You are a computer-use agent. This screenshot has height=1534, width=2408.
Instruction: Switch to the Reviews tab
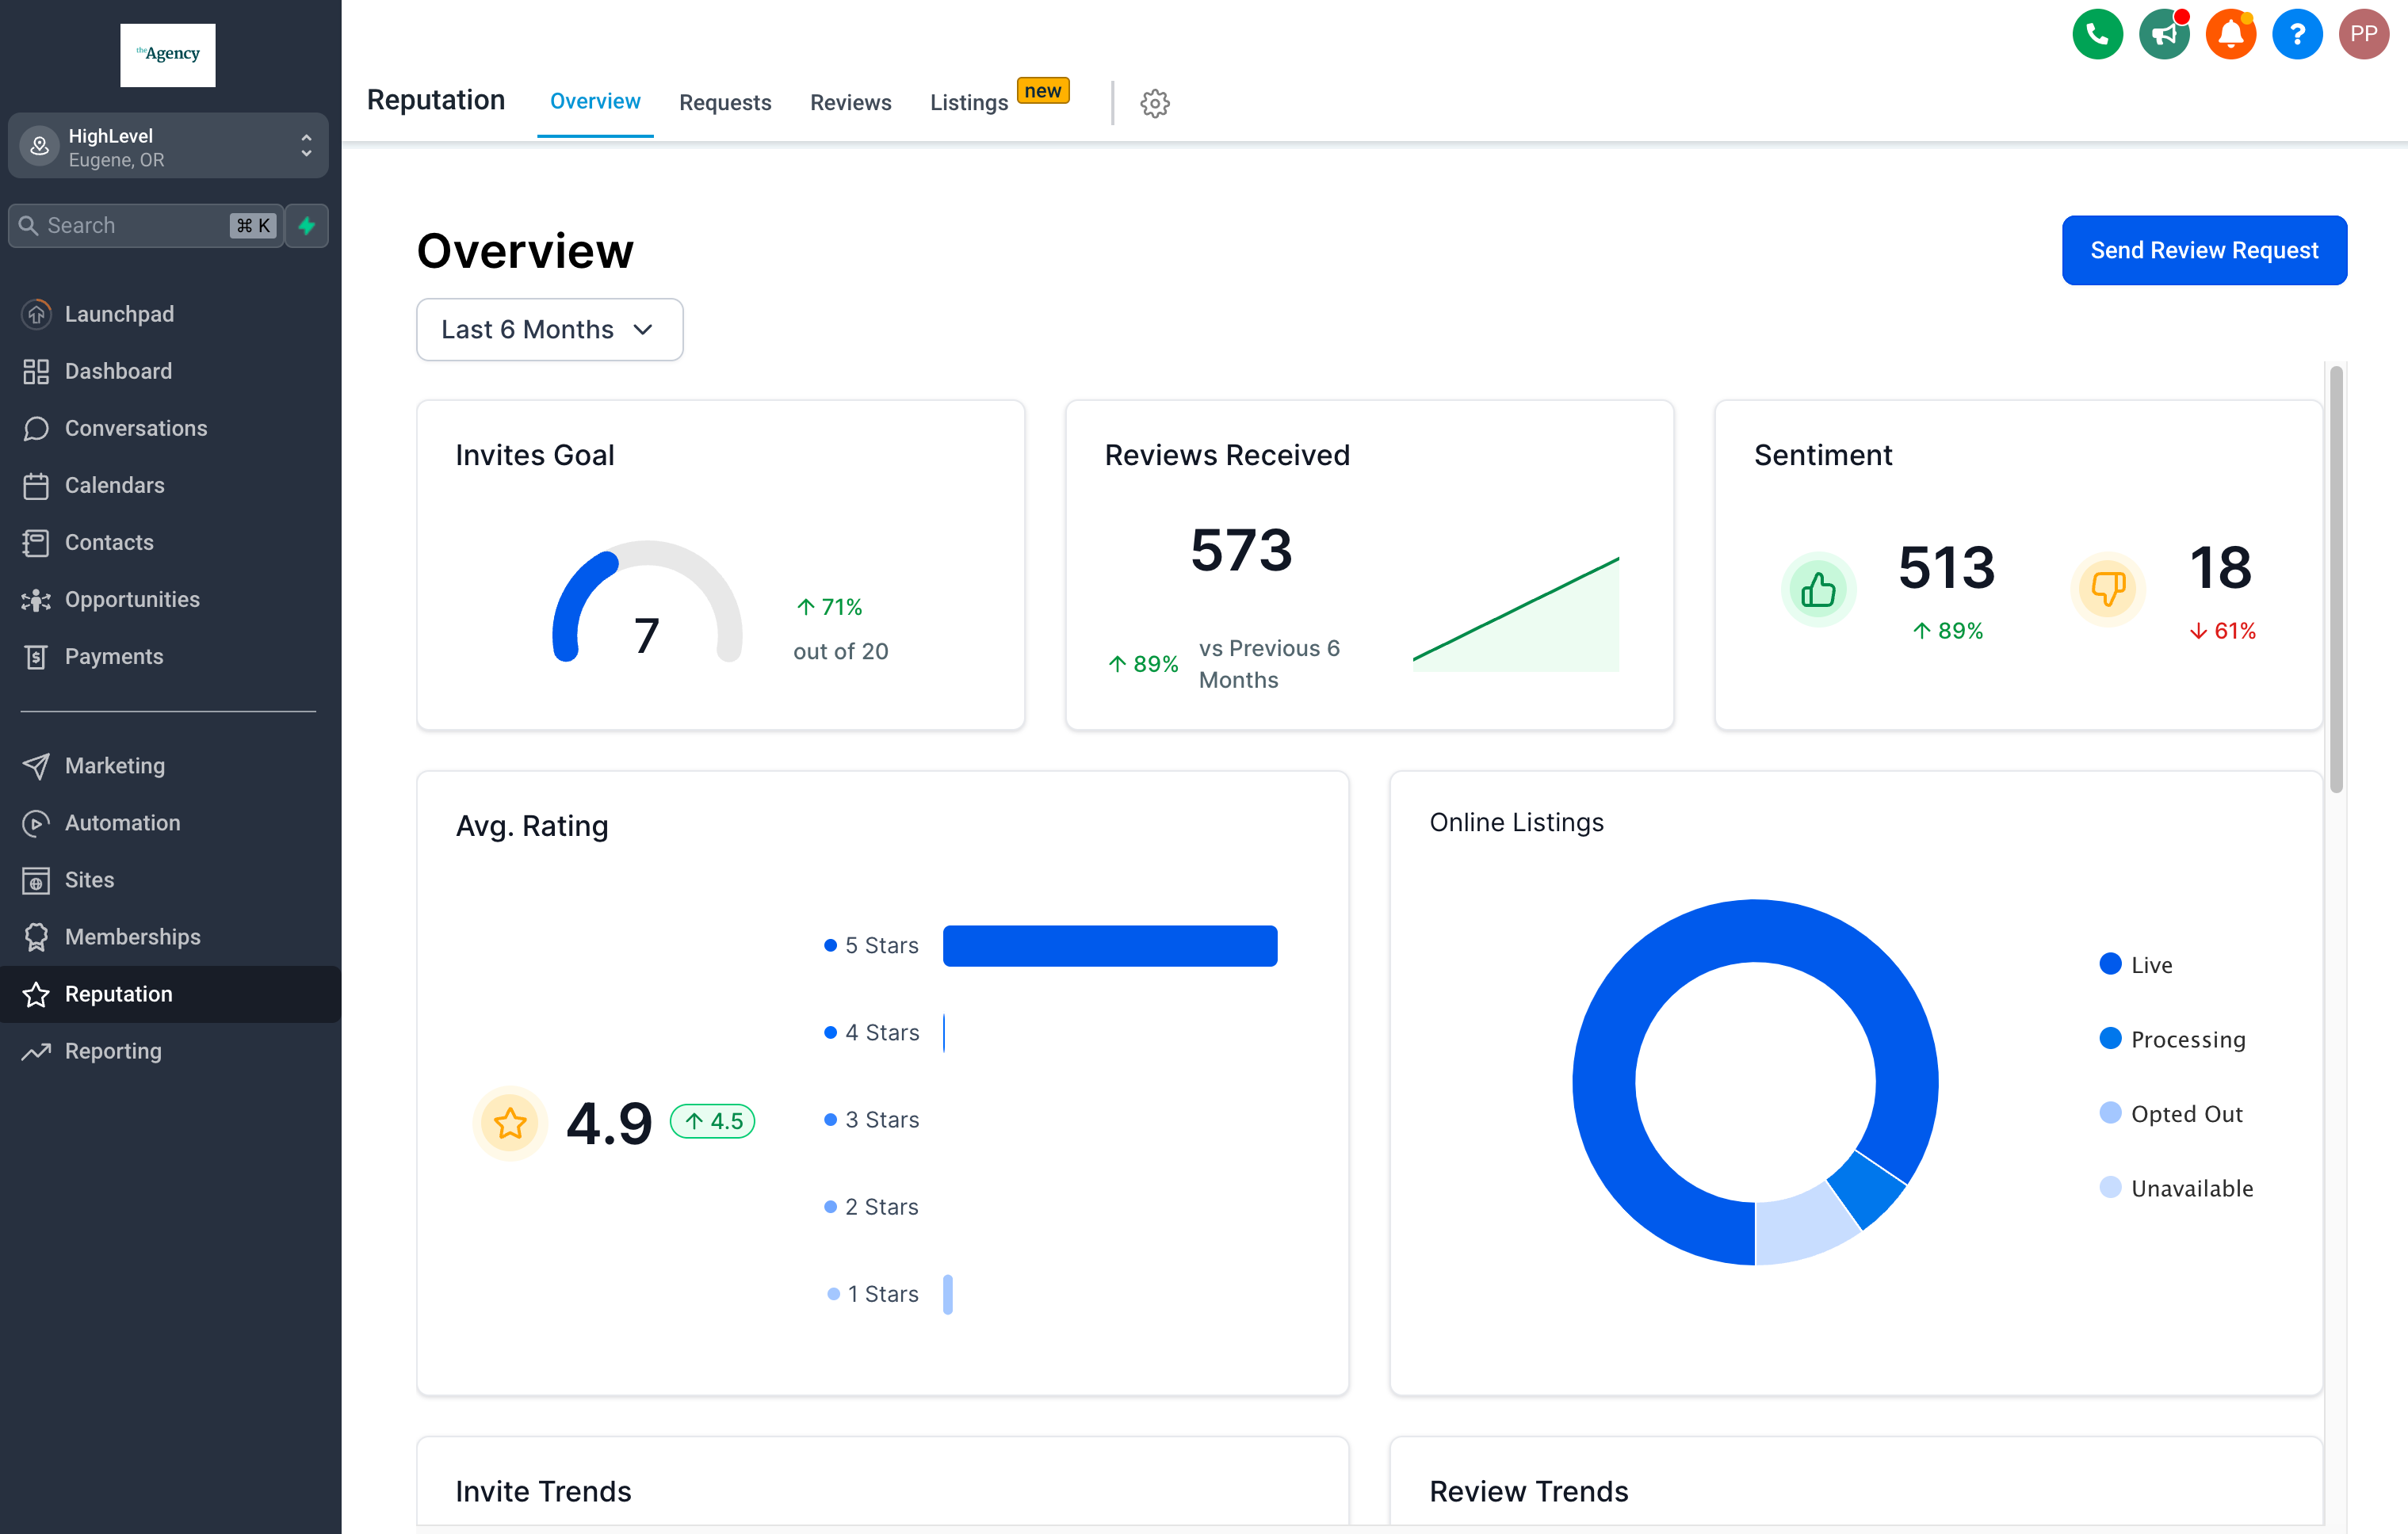851,103
